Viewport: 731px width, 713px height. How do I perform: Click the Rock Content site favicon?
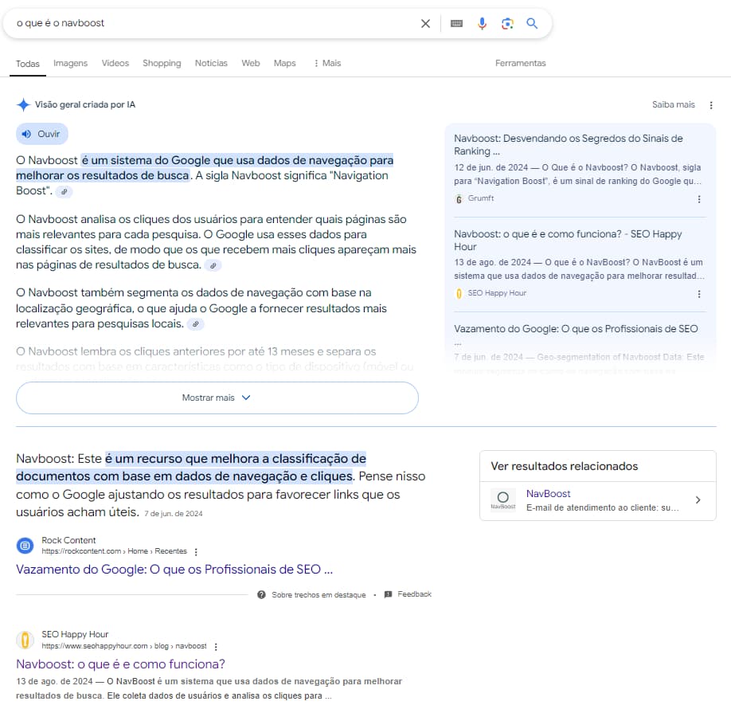25,546
